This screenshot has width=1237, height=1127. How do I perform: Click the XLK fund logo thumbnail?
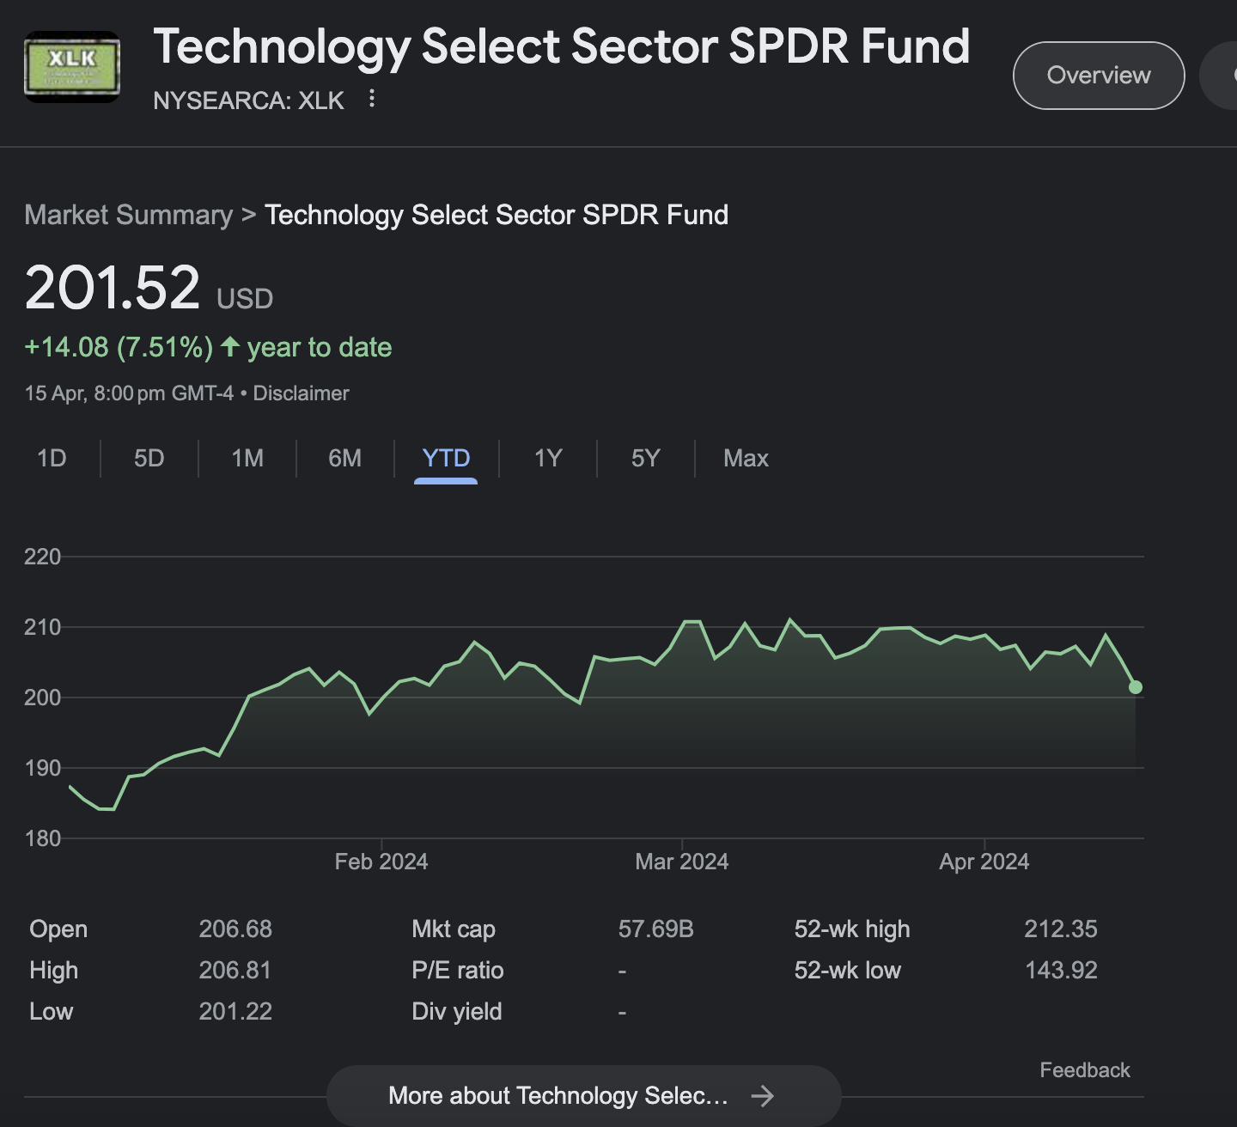pos(72,67)
